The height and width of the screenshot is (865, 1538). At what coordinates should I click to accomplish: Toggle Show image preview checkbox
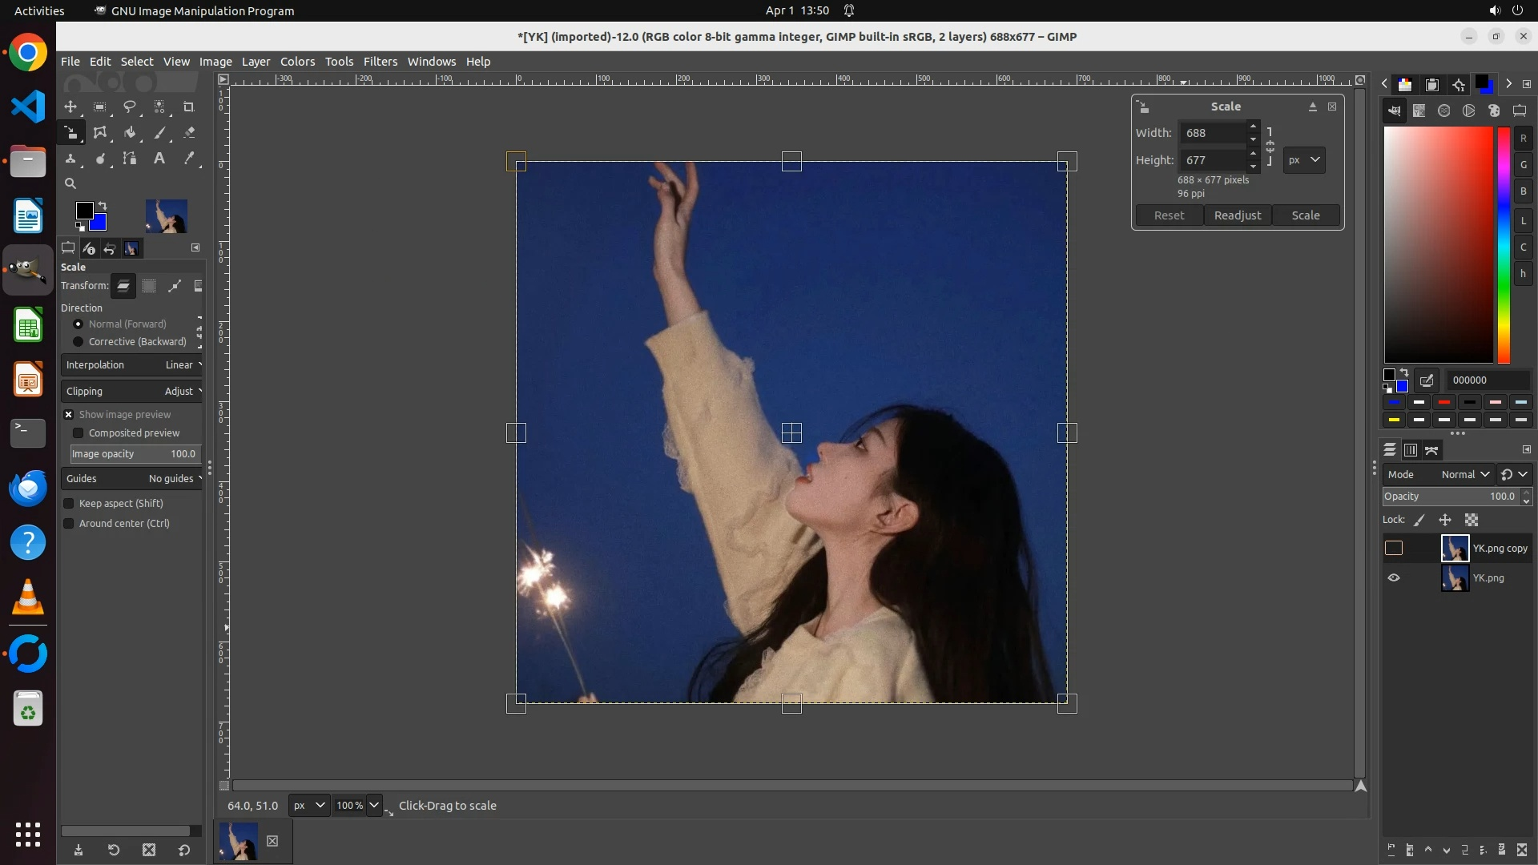(x=69, y=415)
